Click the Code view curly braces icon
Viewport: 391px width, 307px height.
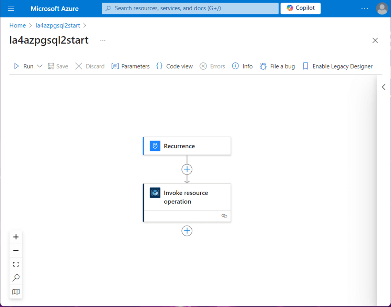[159, 66]
